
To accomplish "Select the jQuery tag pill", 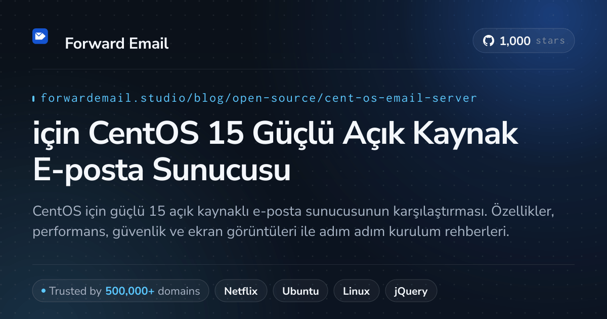I will pyautogui.click(x=411, y=291).
